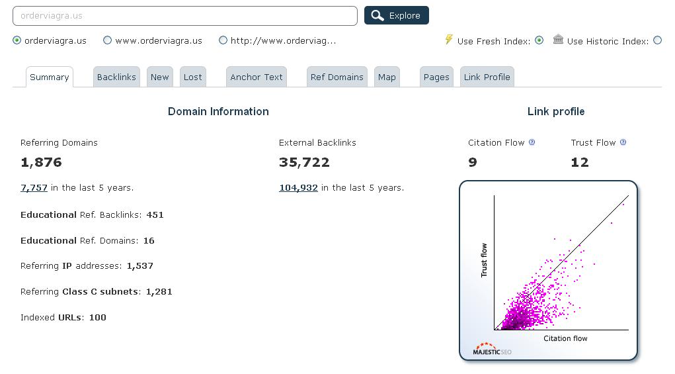Open the Ref Domains tab
The image size is (675, 374).
click(x=337, y=77)
